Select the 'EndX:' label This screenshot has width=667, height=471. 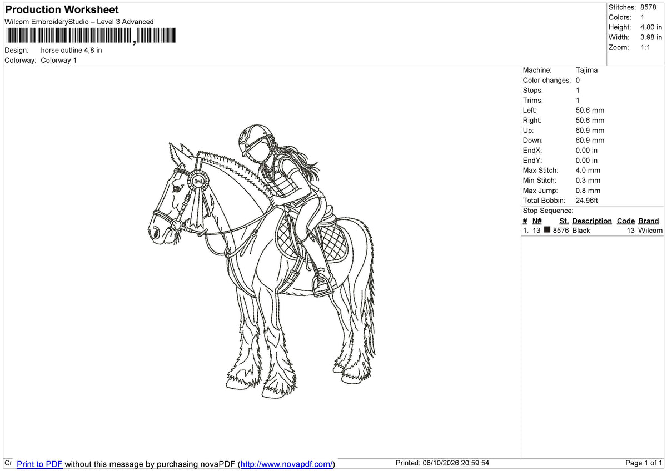tap(532, 150)
